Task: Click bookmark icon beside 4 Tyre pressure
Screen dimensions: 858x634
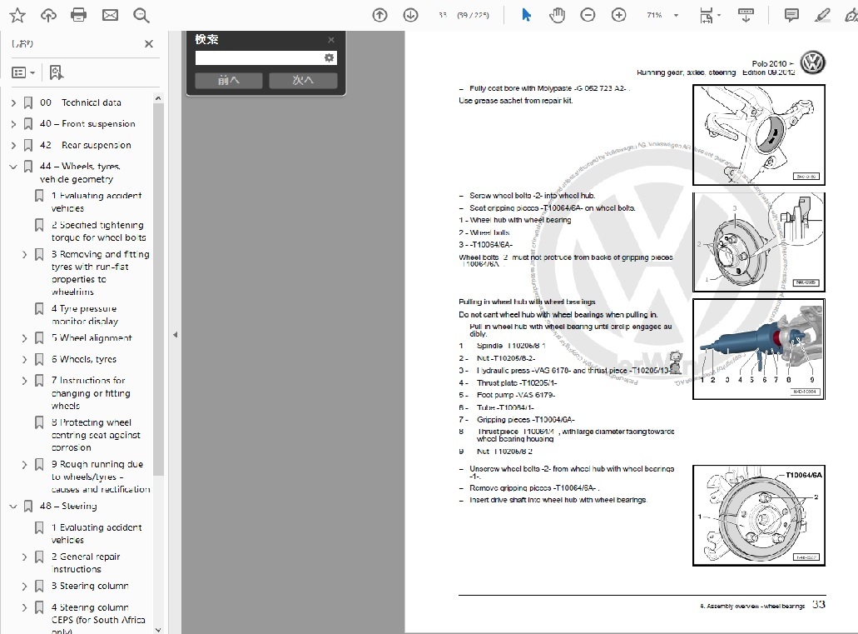Action: [39, 309]
